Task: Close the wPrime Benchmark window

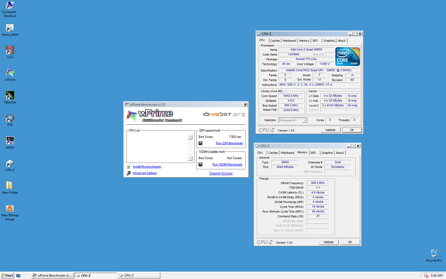Action: click(x=245, y=104)
